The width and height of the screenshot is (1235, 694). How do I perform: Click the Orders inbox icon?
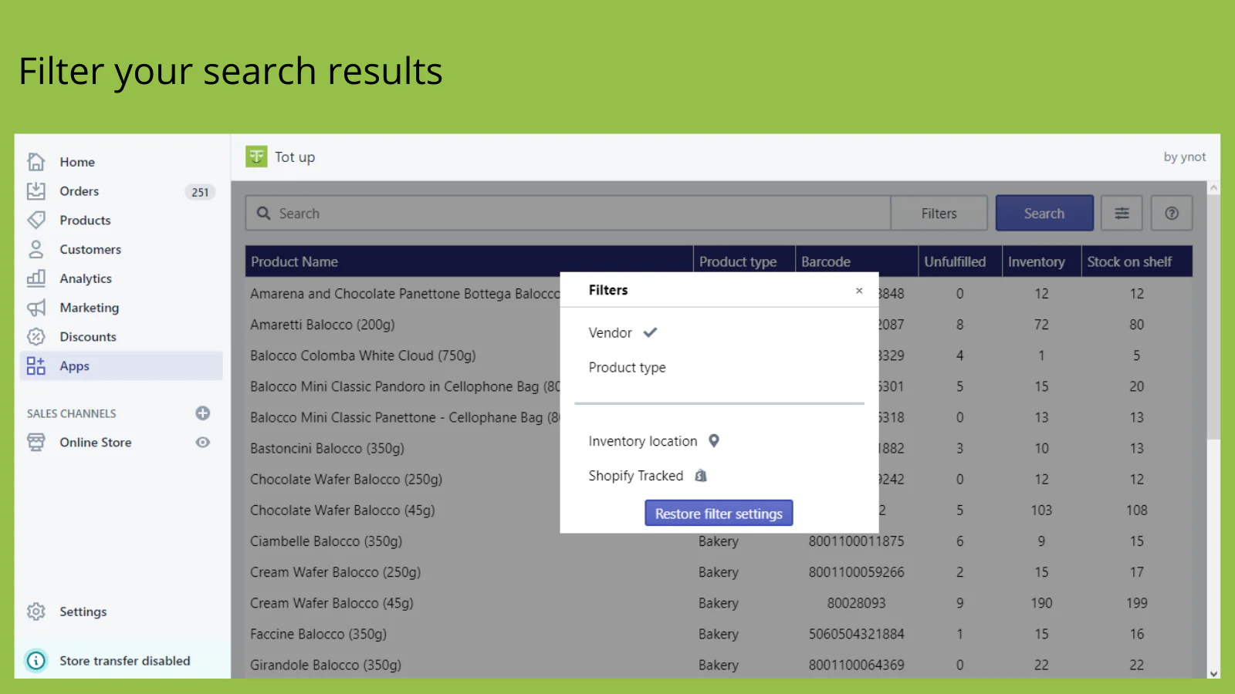point(36,191)
